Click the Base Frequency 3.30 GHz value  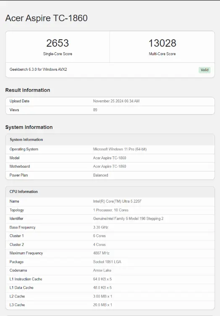(x=101, y=228)
